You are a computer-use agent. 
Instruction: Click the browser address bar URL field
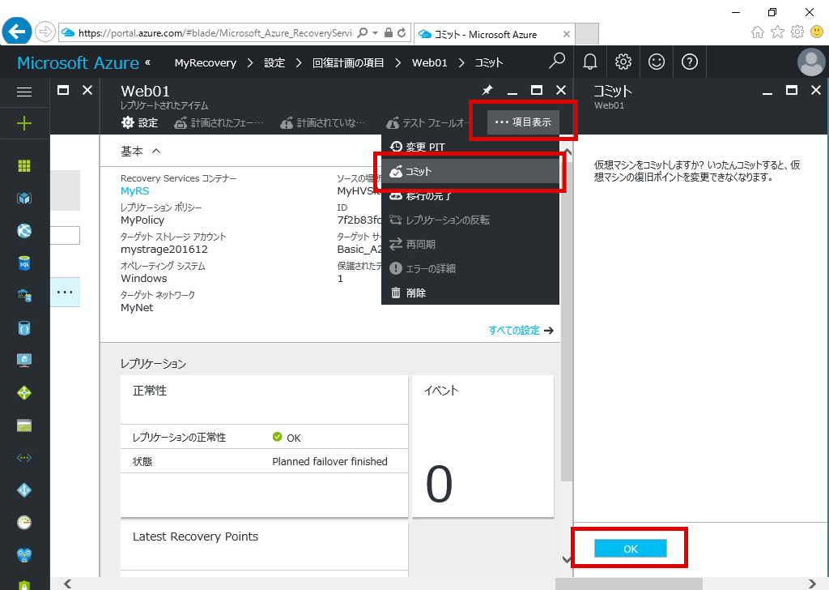pos(215,32)
